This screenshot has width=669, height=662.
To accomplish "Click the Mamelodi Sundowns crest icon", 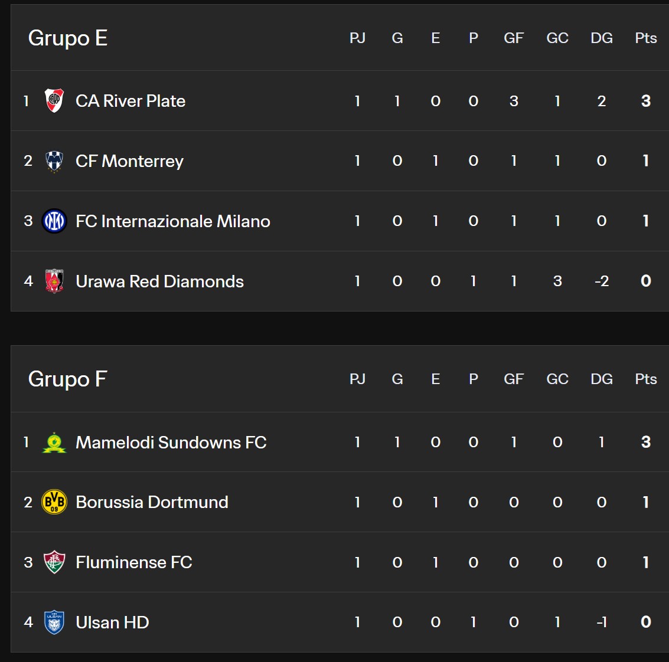I will pyautogui.click(x=54, y=443).
